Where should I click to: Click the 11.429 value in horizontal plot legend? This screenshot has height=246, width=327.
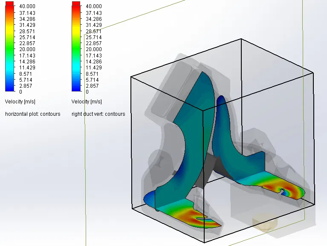pos(27,68)
